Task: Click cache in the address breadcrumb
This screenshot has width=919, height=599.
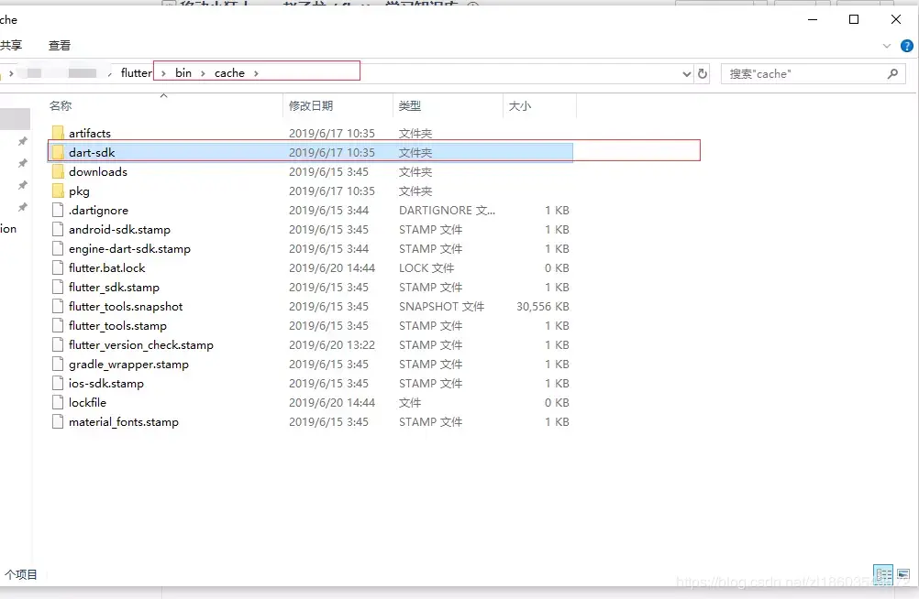Action: 229,72
